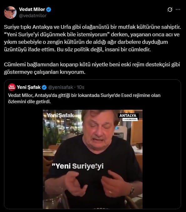Play the quoted video thumbnail
The image size is (186, 212).
coord(93,159)
